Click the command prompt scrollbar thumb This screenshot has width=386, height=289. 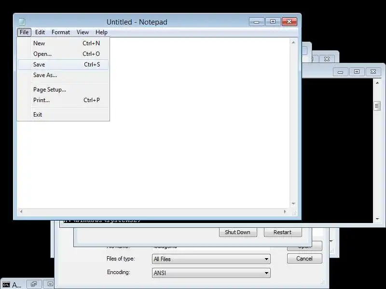click(x=377, y=106)
